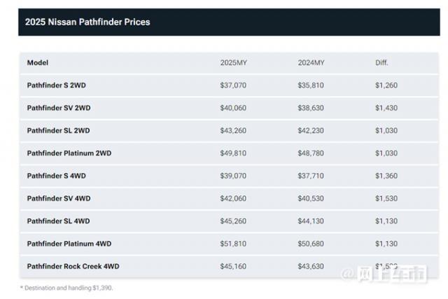Click the Pathfinder SL 4WD model name
Image resolution: width=448 pixels, height=299 pixels.
click(58, 221)
